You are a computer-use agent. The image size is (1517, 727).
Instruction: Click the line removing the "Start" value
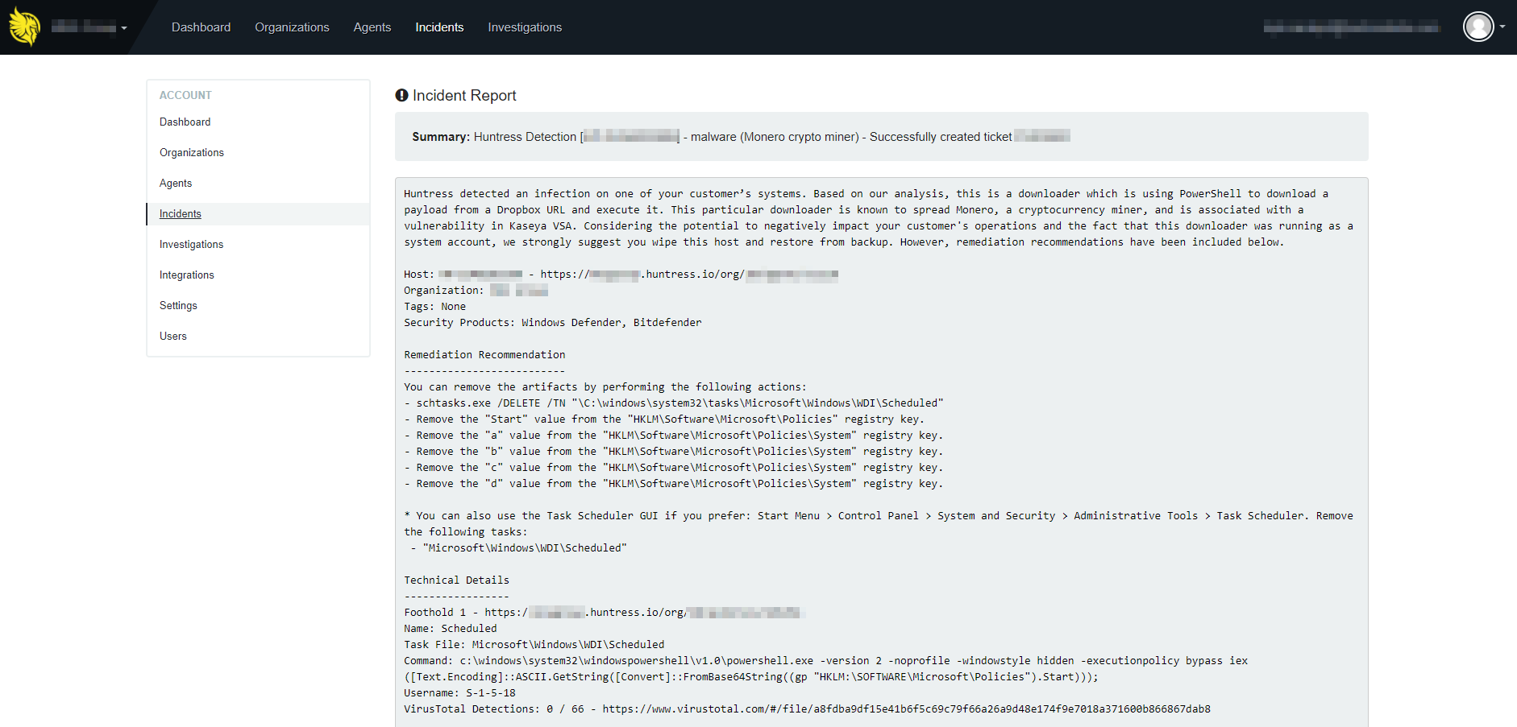[664, 419]
